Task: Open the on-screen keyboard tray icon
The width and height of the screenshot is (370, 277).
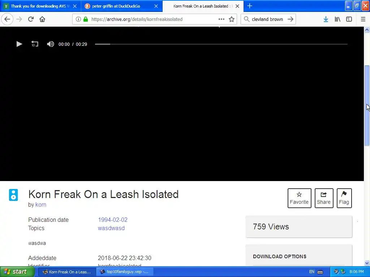Action: 320,272
